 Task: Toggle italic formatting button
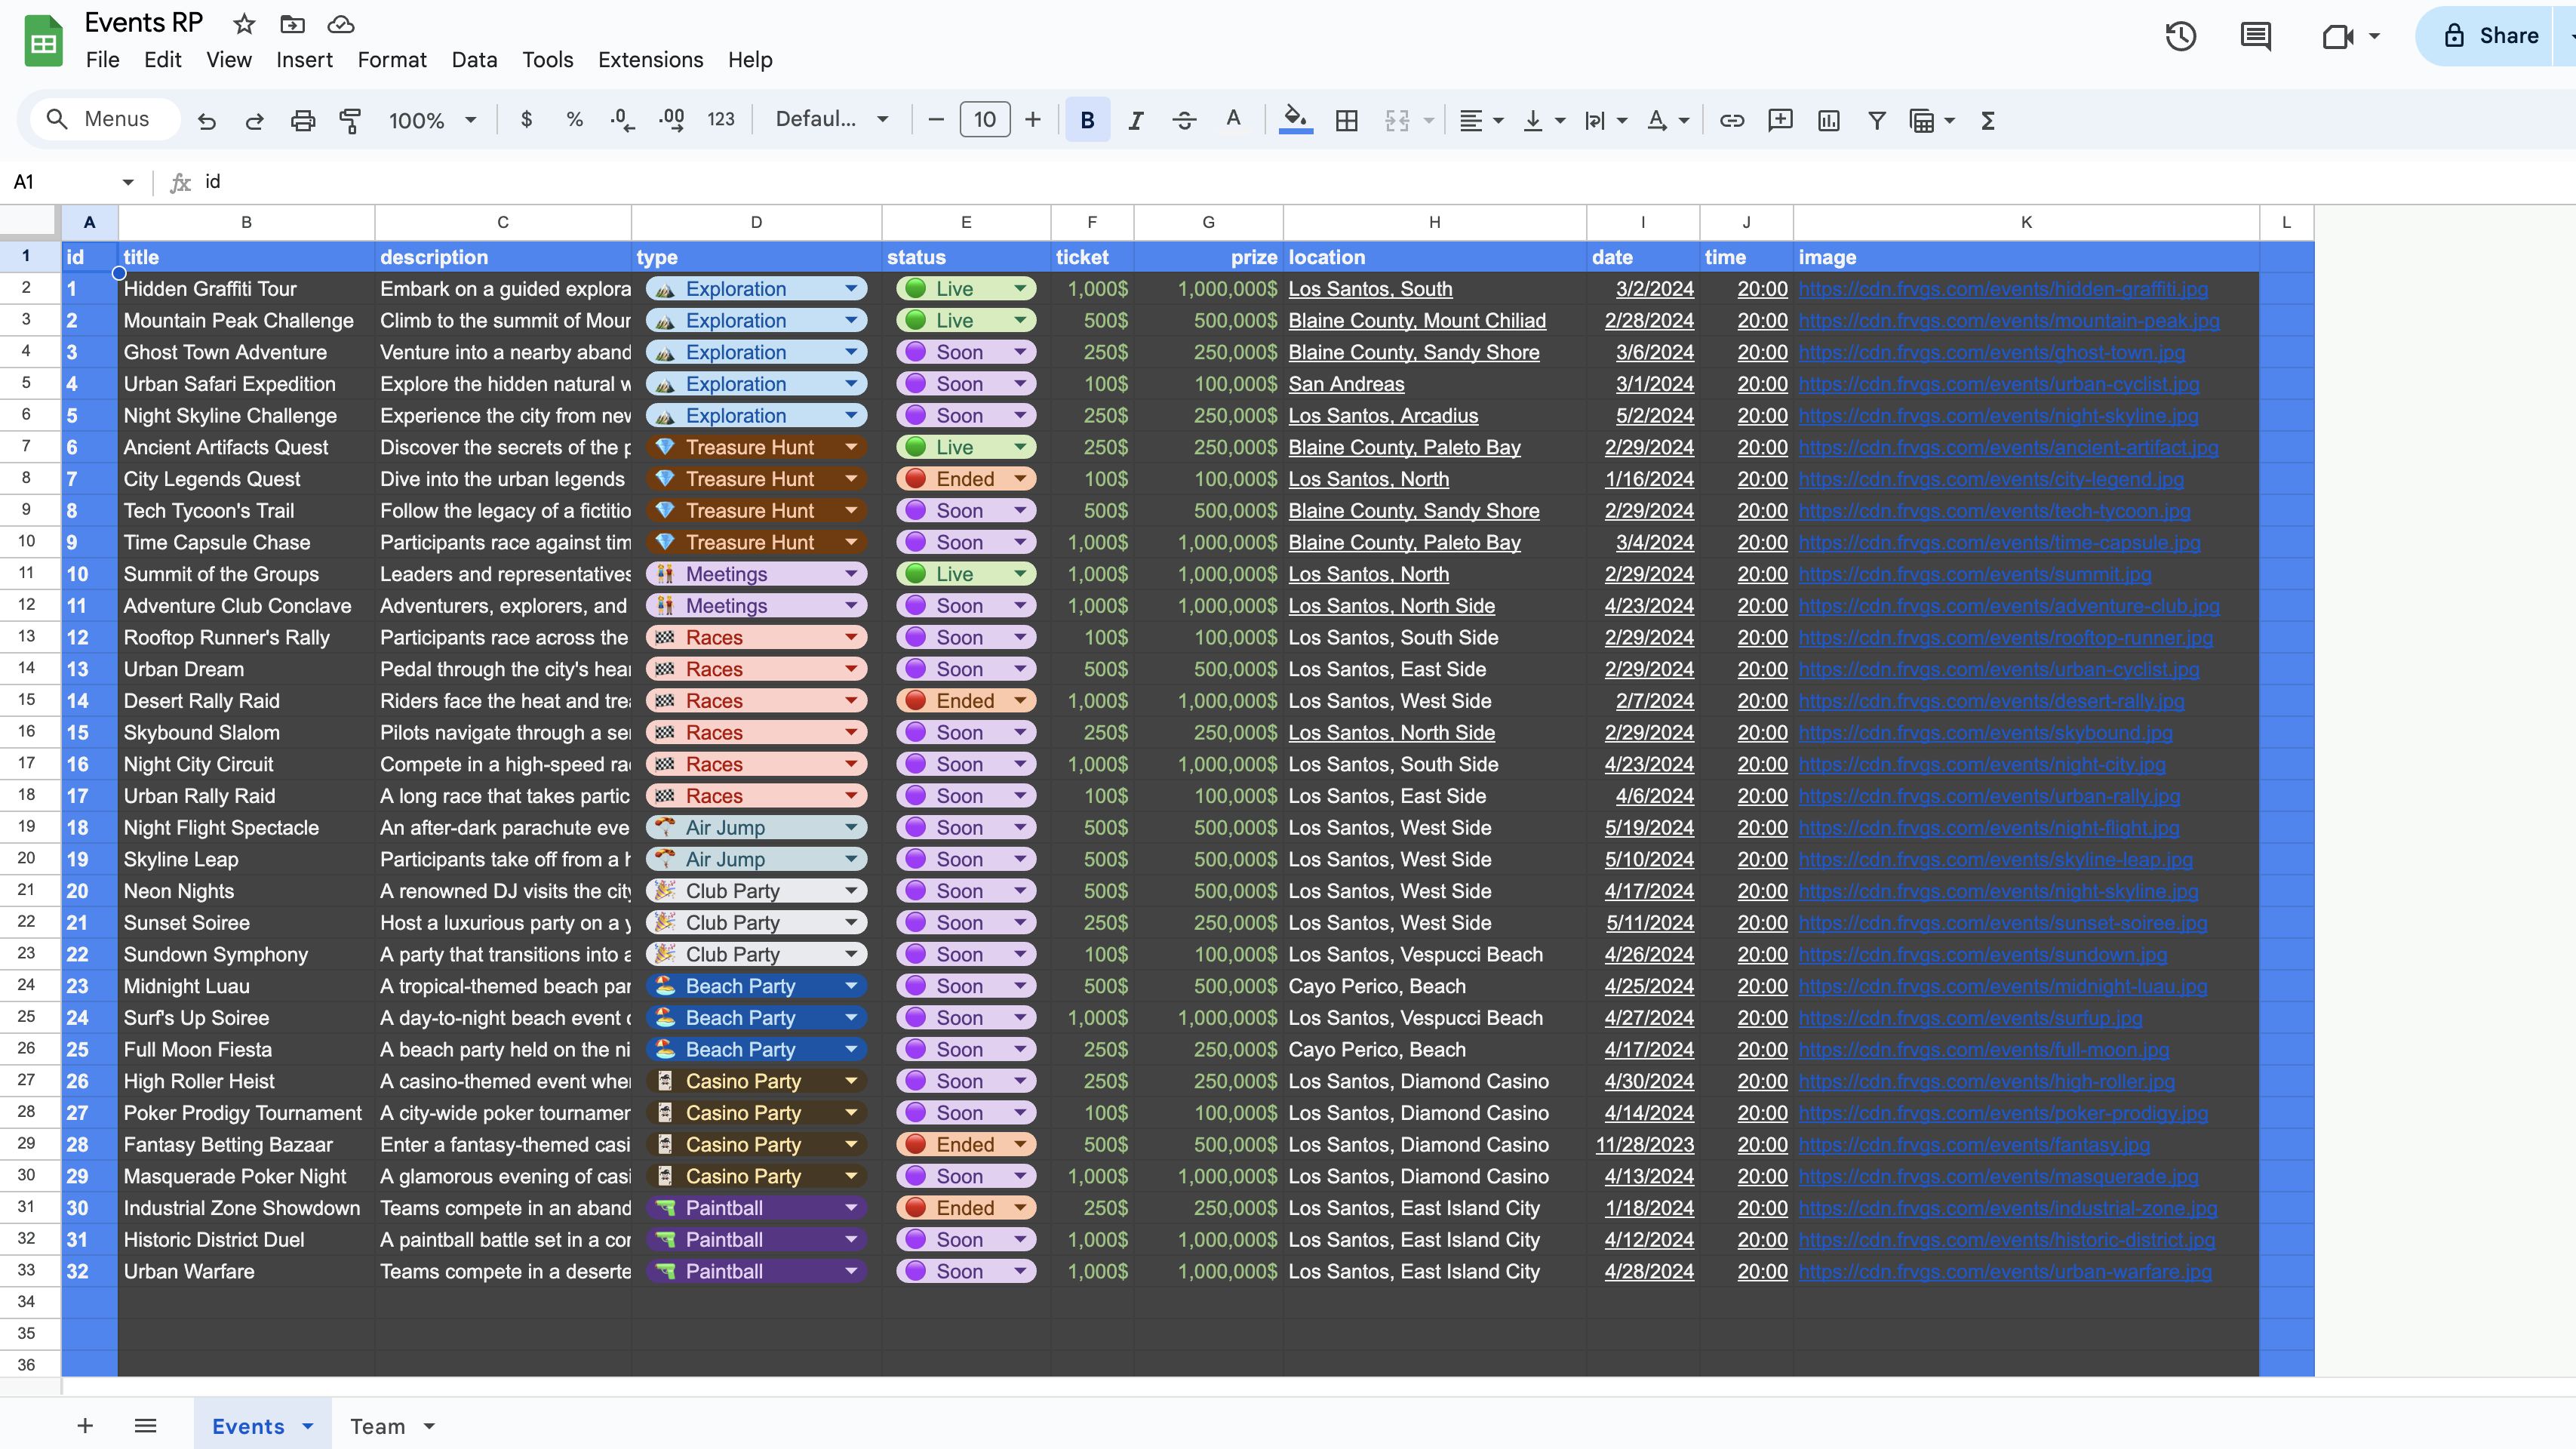(x=1135, y=121)
